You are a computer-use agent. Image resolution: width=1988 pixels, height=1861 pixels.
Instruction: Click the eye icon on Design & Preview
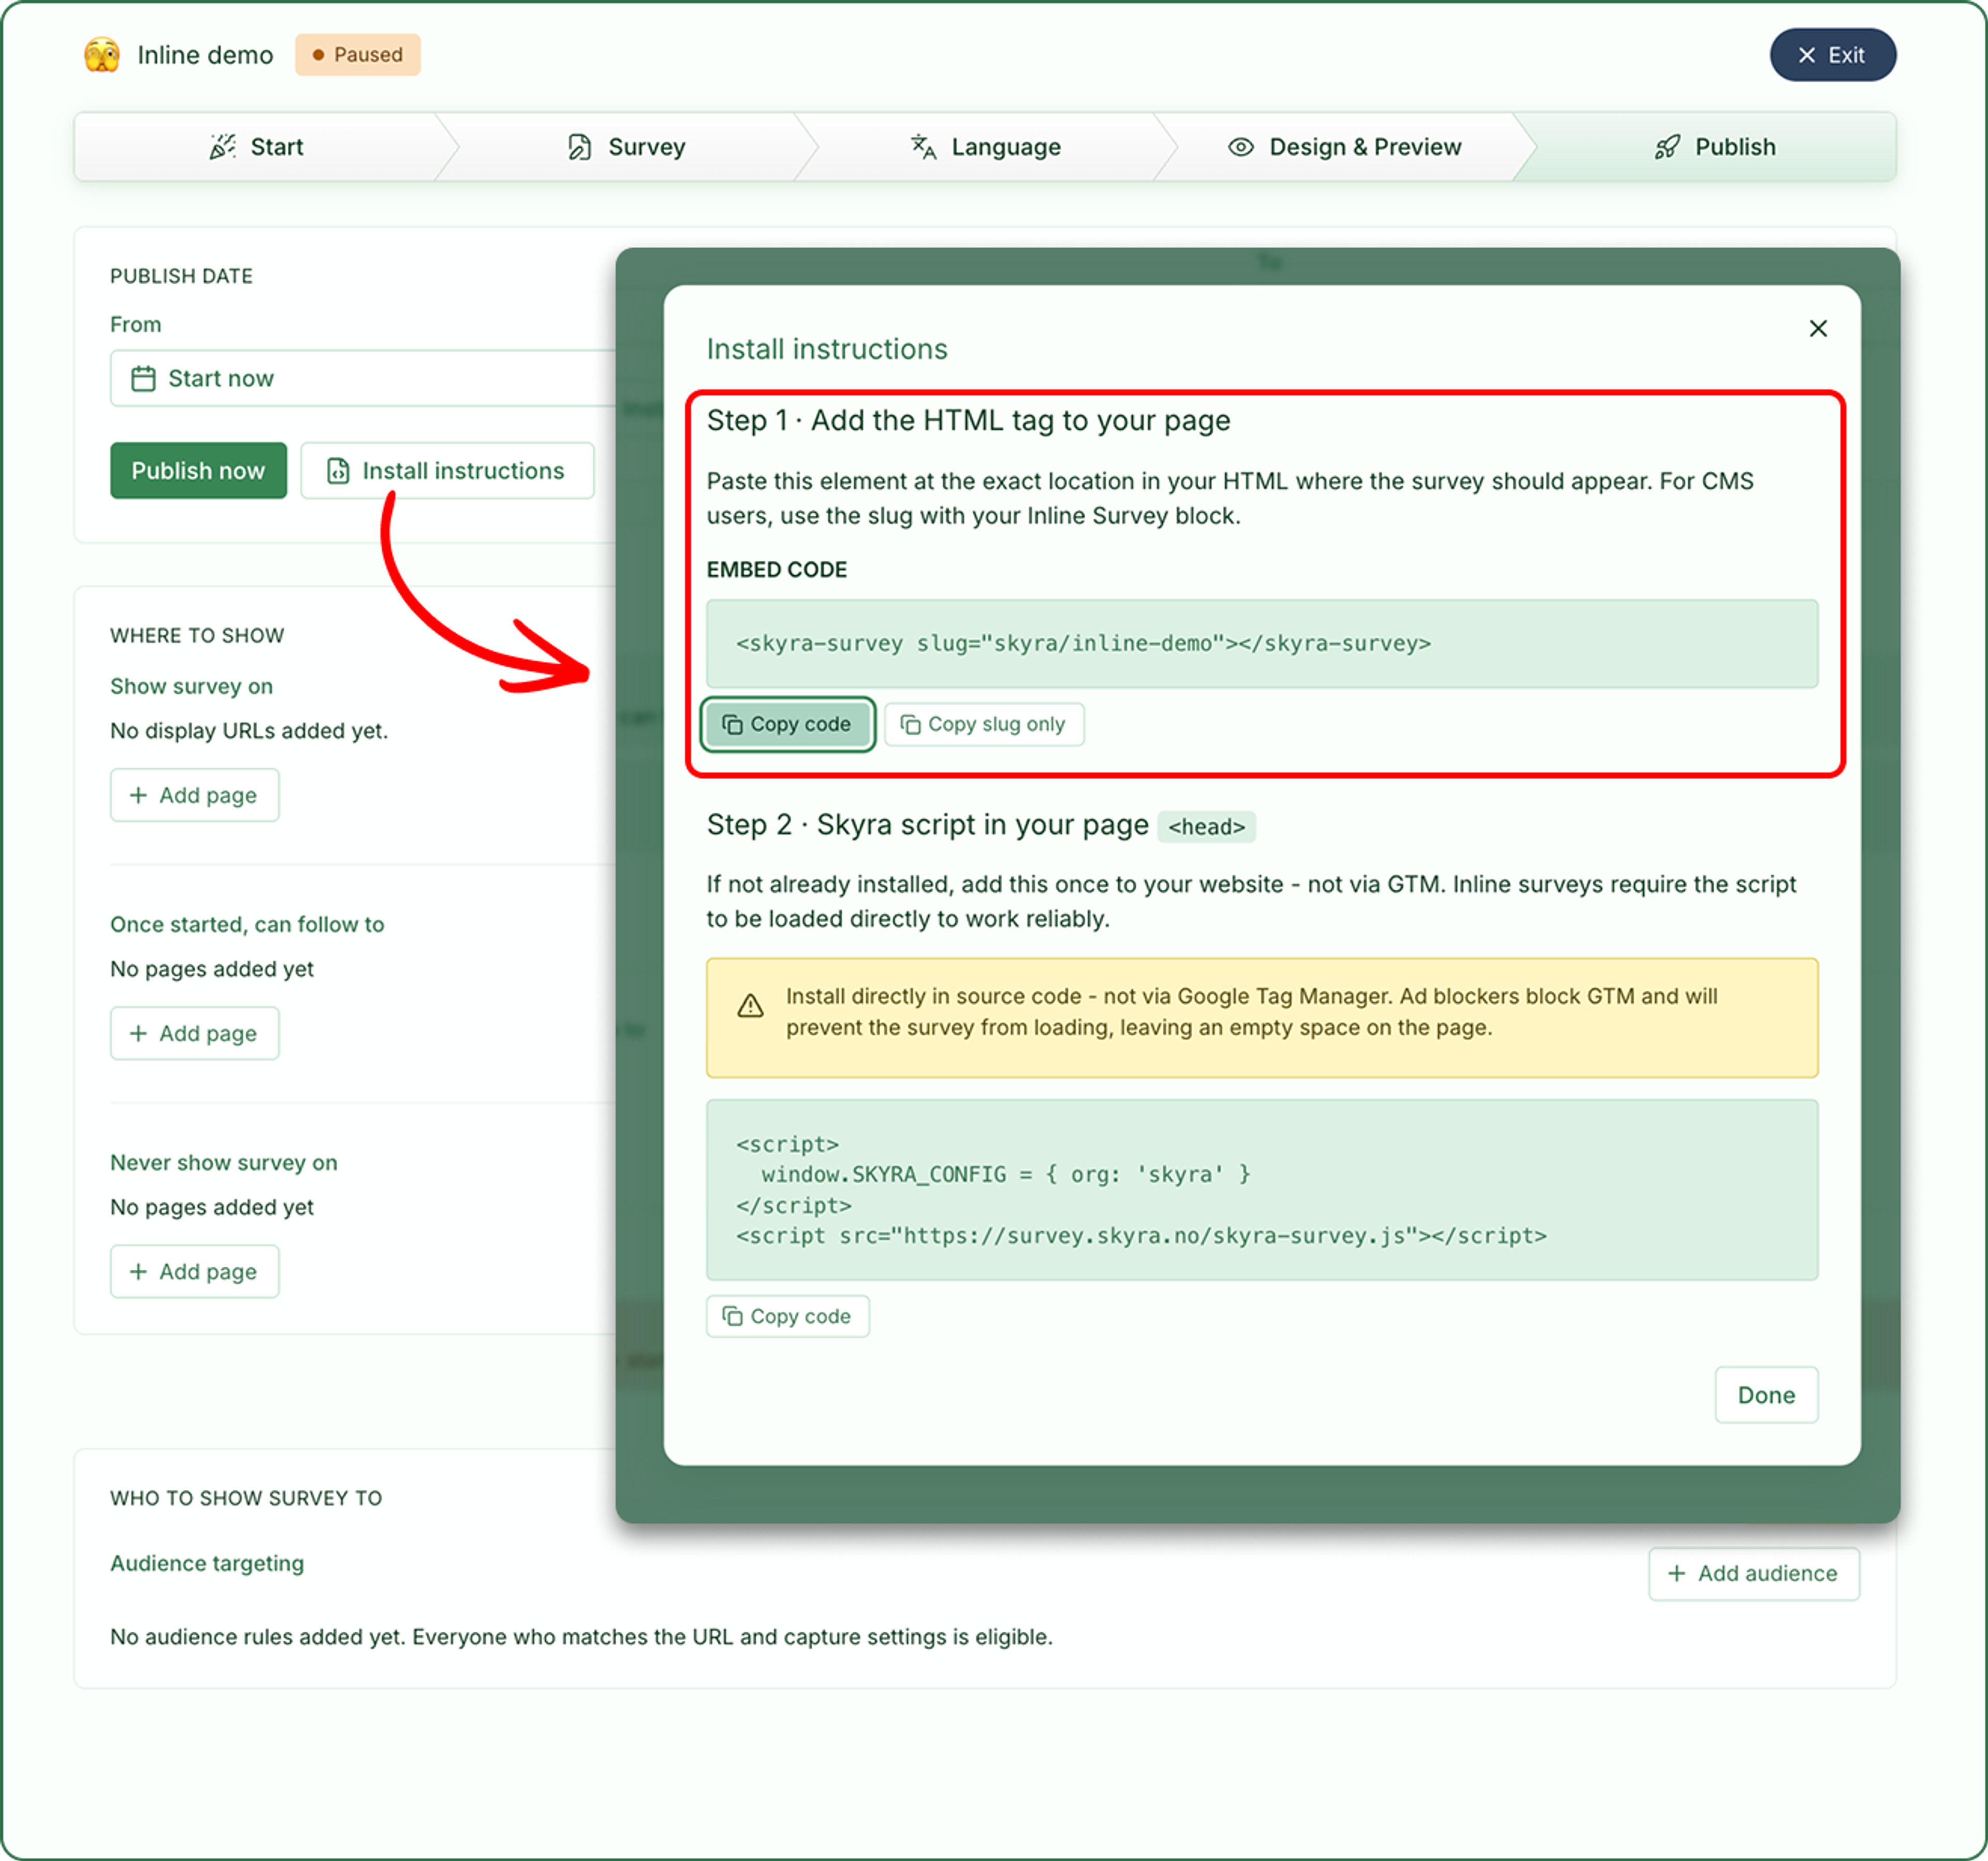[1240, 147]
